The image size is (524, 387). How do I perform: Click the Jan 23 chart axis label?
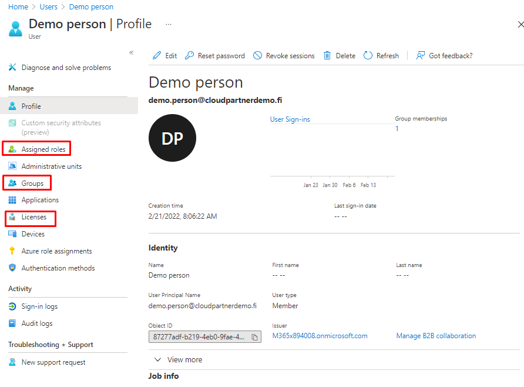pyautogui.click(x=311, y=185)
